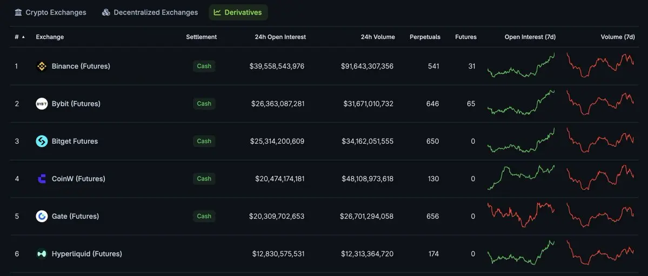Viewport: 648px width, 276px height.
Task: Open Hyperliquid (Futures) exchange link
Action: click(x=87, y=254)
